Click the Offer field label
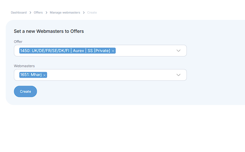 [x=18, y=42]
